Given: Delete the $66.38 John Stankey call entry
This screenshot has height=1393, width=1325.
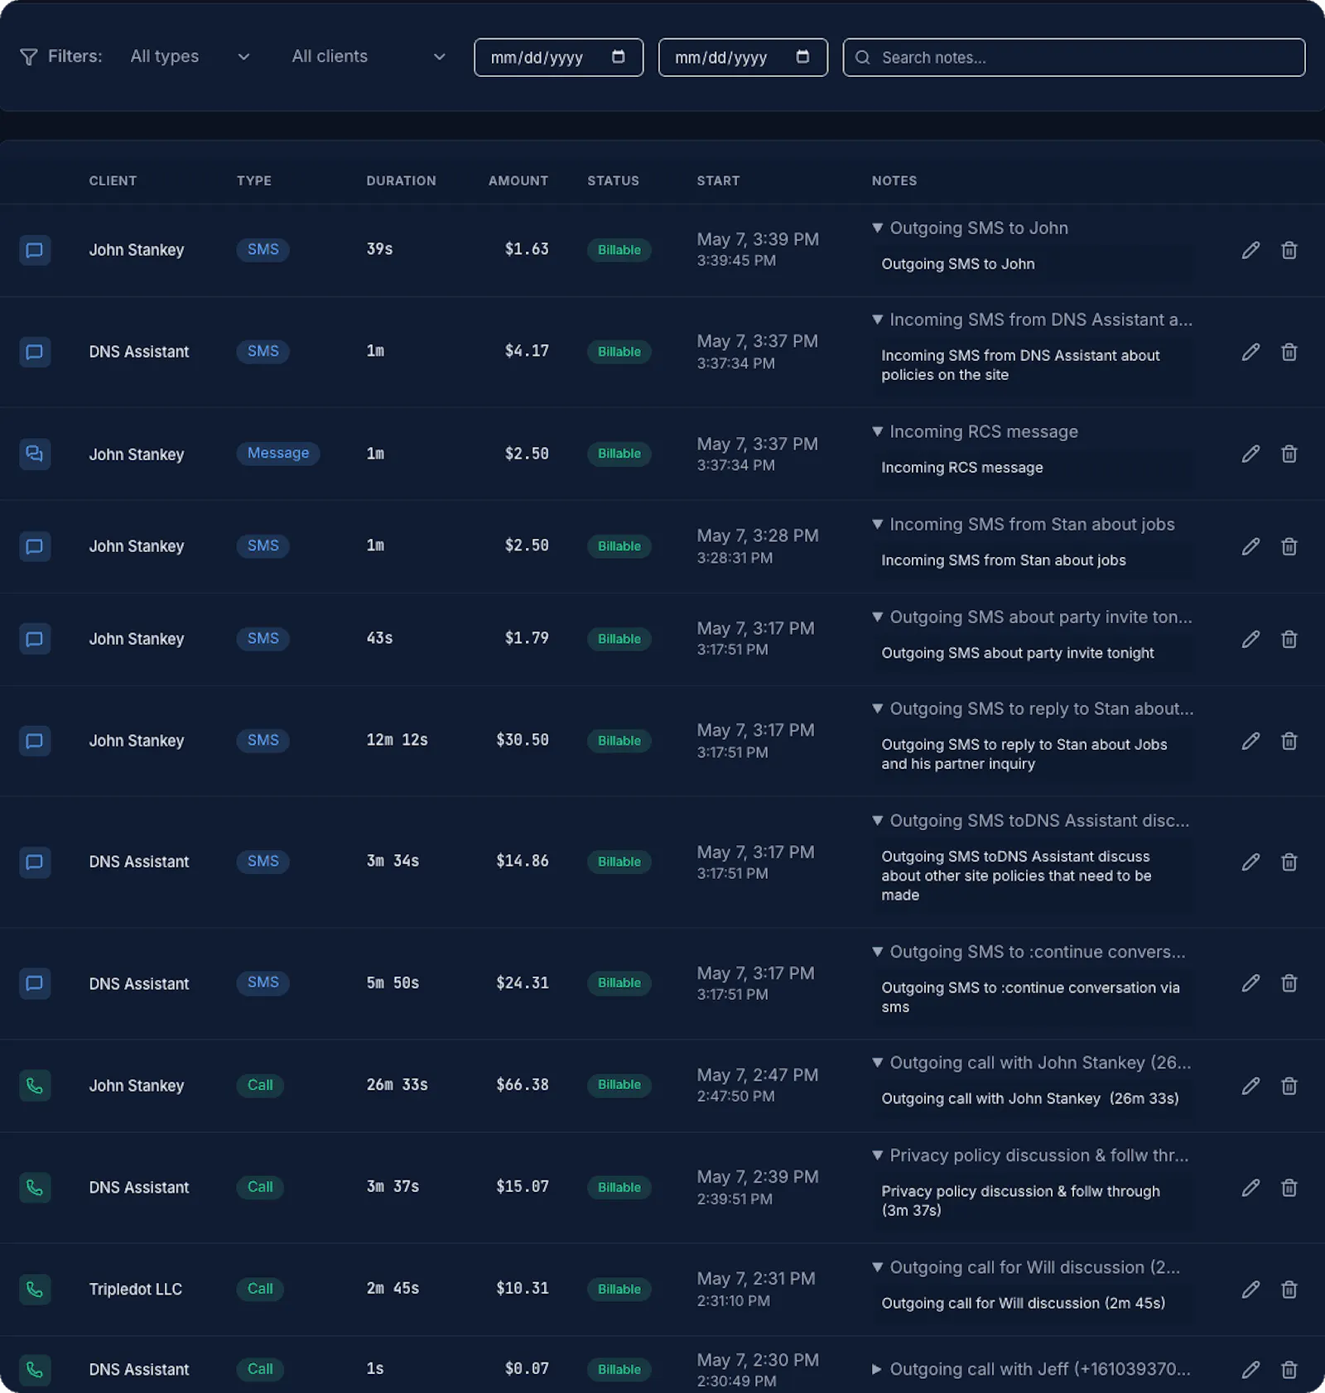Looking at the screenshot, I should 1289,1085.
